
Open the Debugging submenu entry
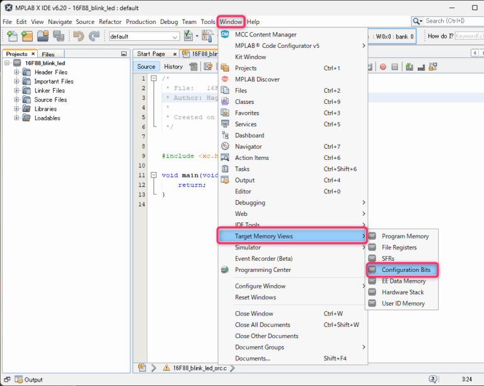pos(250,203)
